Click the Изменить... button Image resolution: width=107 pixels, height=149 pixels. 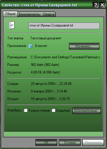84,46
